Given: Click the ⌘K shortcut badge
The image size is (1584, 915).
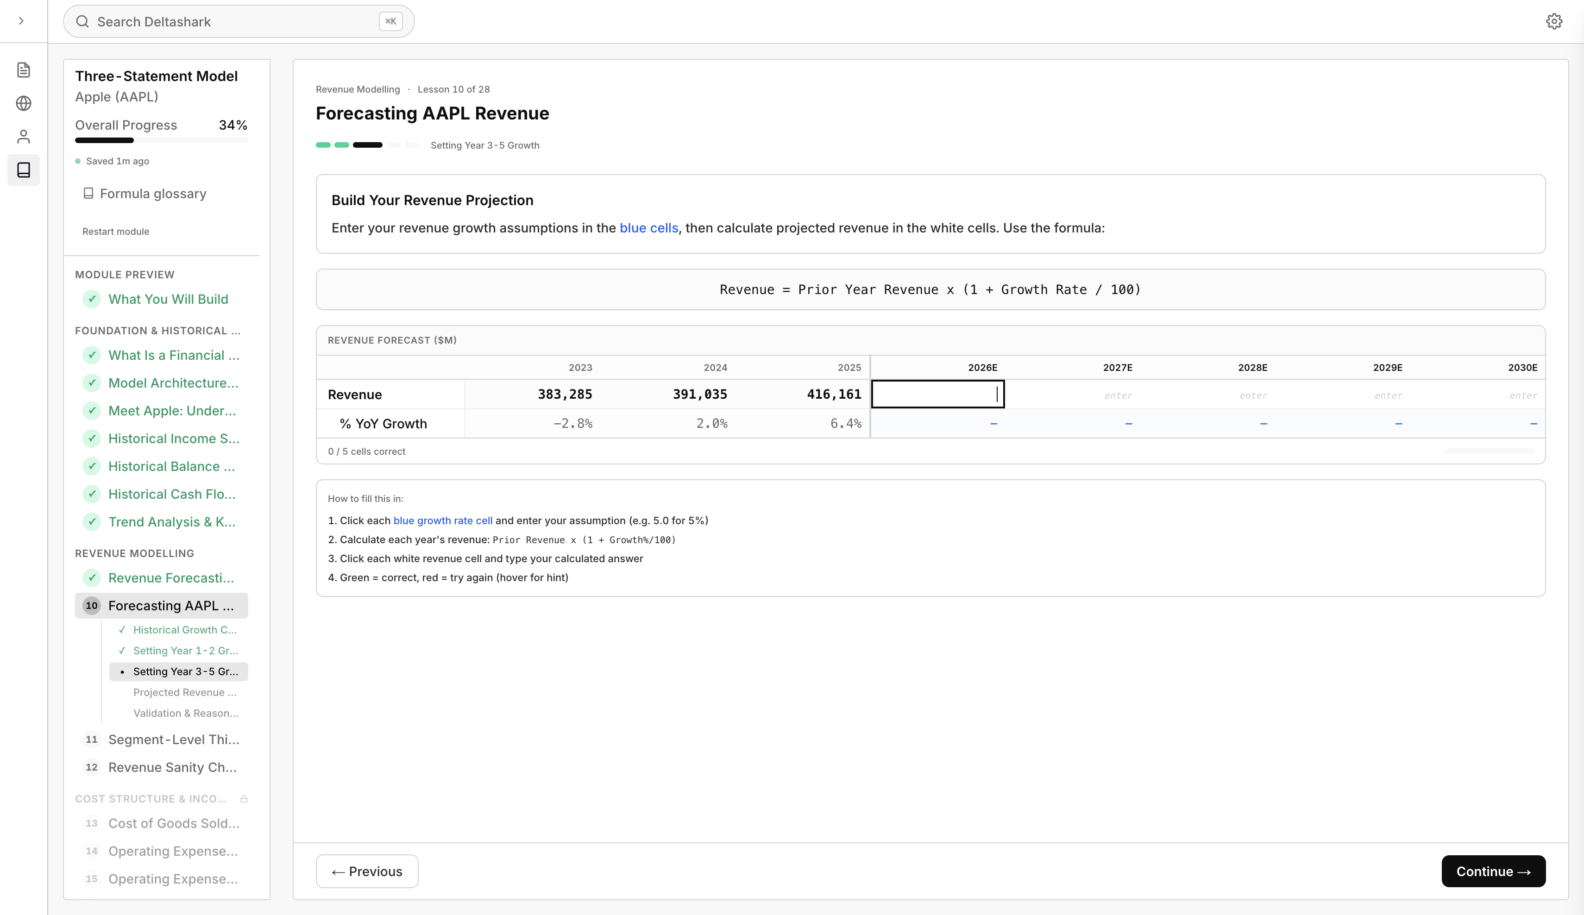Looking at the screenshot, I should pos(390,21).
